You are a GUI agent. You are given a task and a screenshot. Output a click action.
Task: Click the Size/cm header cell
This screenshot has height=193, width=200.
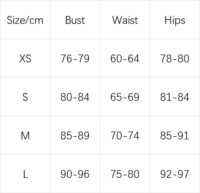pos(25,20)
